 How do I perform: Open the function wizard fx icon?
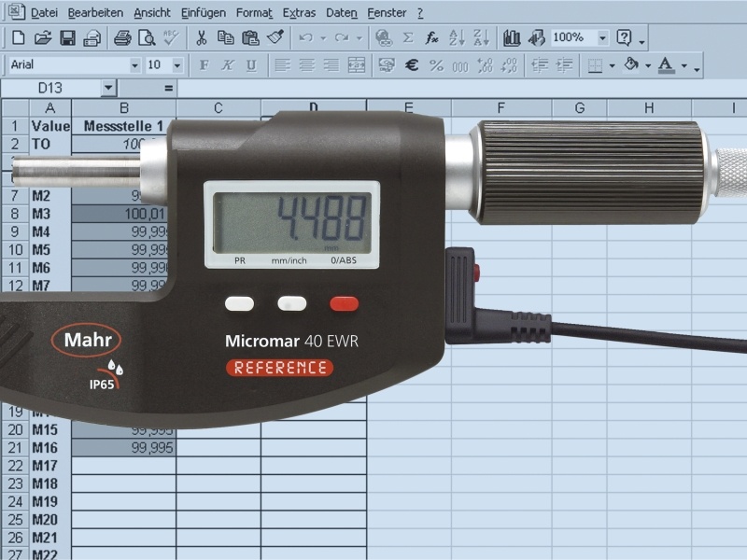[x=431, y=37]
